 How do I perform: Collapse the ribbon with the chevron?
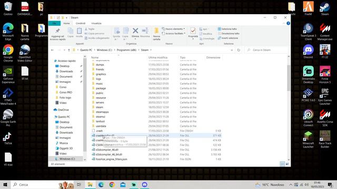point(284,23)
